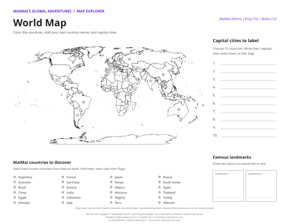290x224 pixels.
Task: Click the star icon beside Ethiopia
Action: 15,203
